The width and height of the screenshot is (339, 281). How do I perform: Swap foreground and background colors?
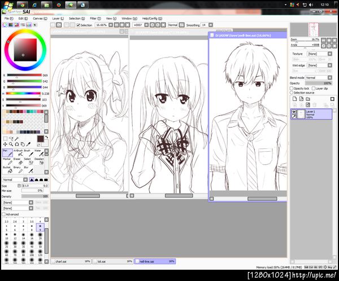(46, 137)
